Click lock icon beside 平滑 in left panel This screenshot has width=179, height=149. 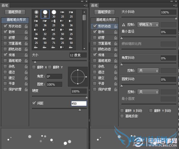tap(26, 84)
